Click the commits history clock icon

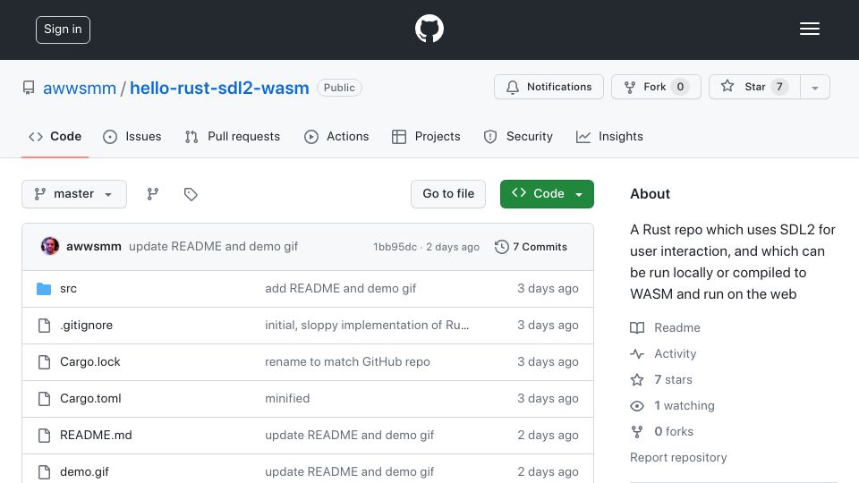501,247
